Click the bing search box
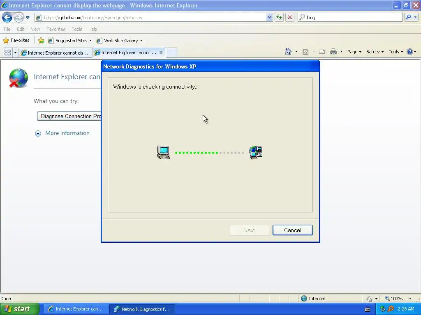Image resolution: width=421 pixels, height=315 pixels. [x=350, y=18]
